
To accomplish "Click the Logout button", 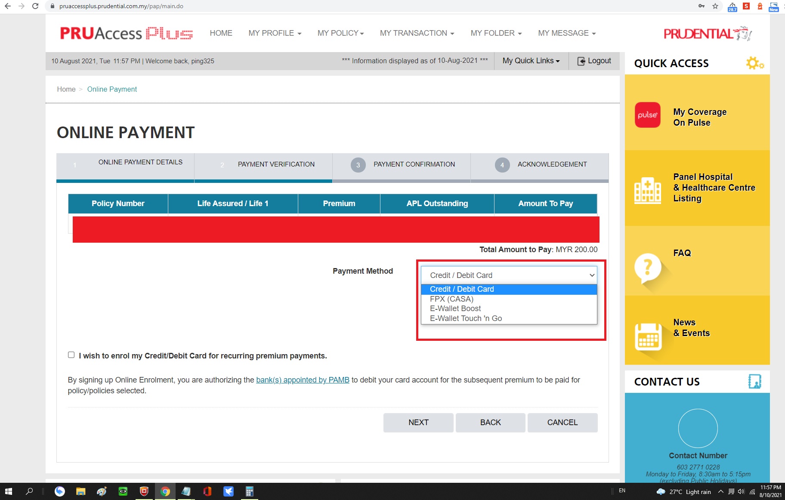I will point(594,61).
